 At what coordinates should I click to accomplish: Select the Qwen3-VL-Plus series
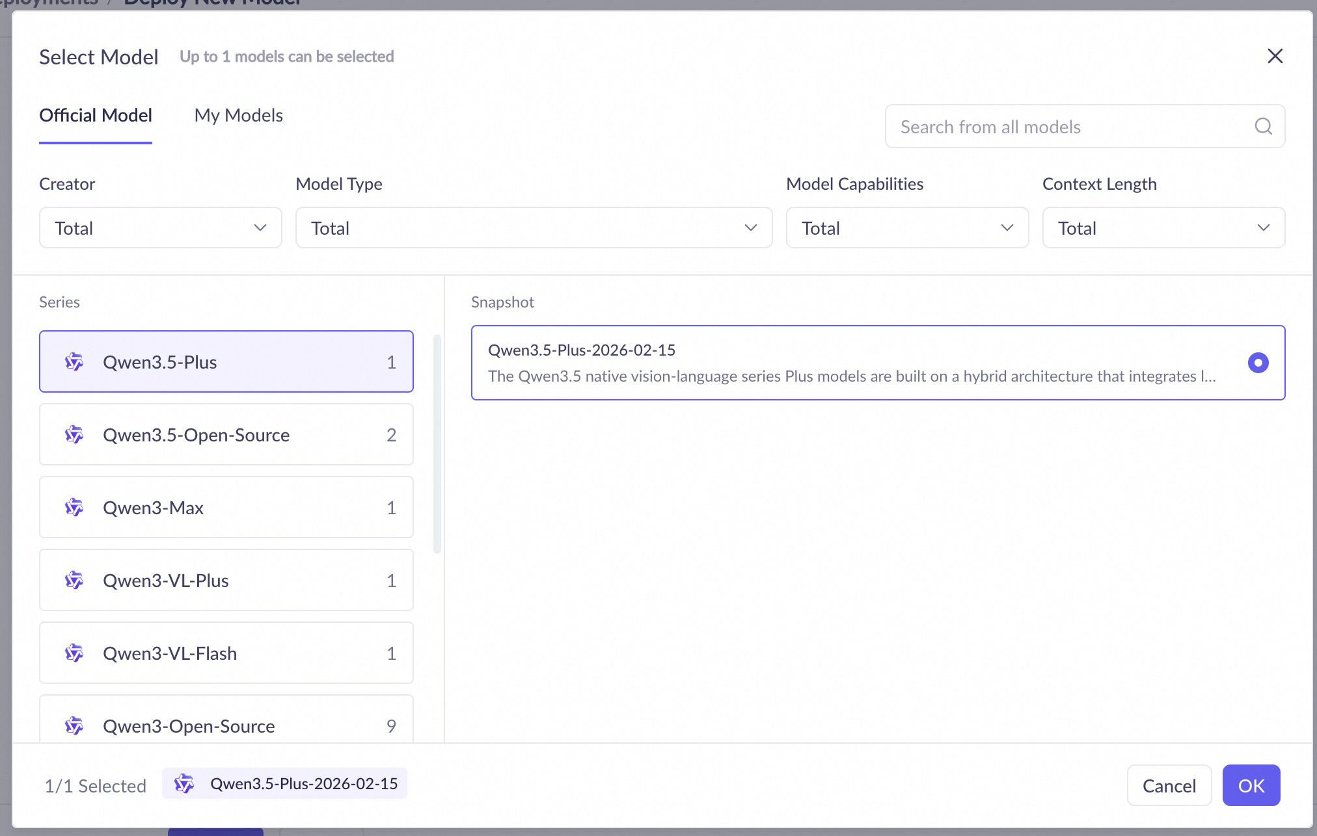226,580
